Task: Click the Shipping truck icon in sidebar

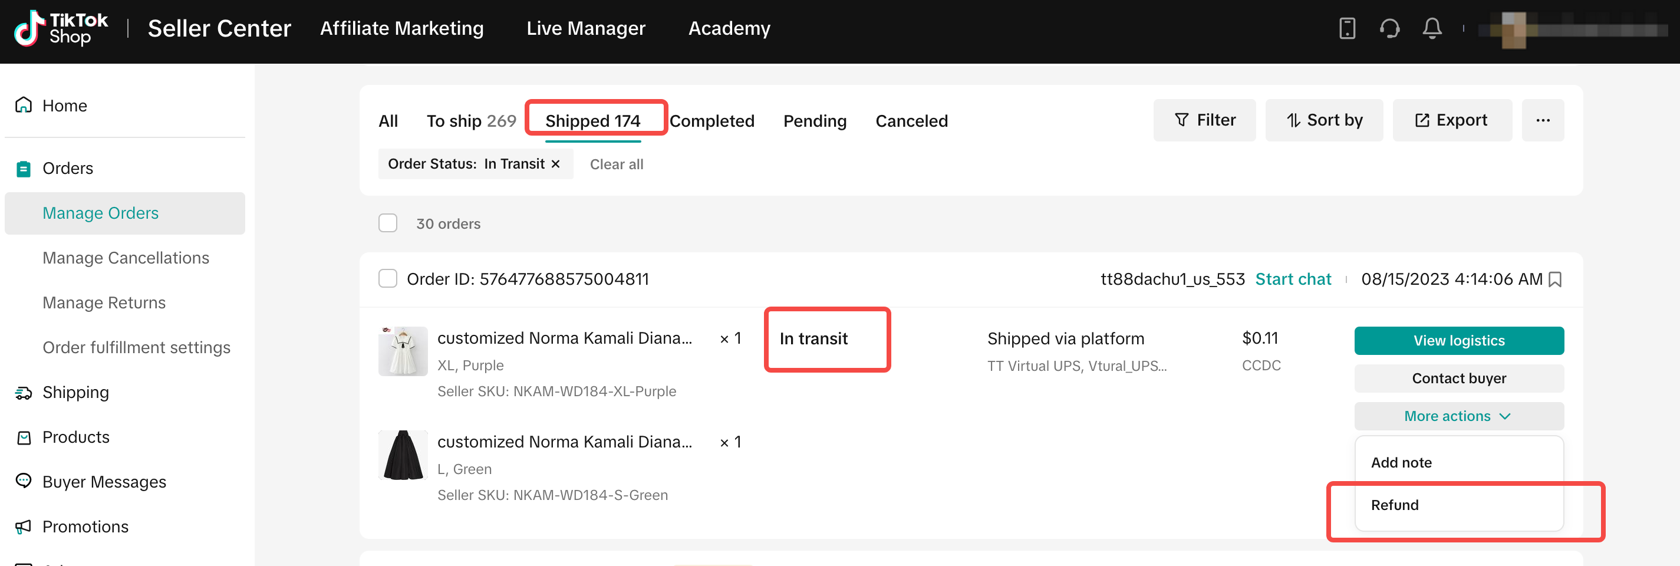Action: tap(24, 393)
